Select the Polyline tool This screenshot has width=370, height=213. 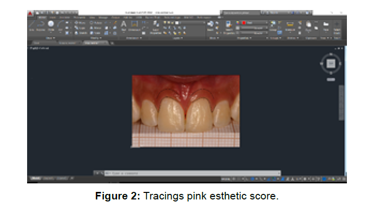coord(41,27)
